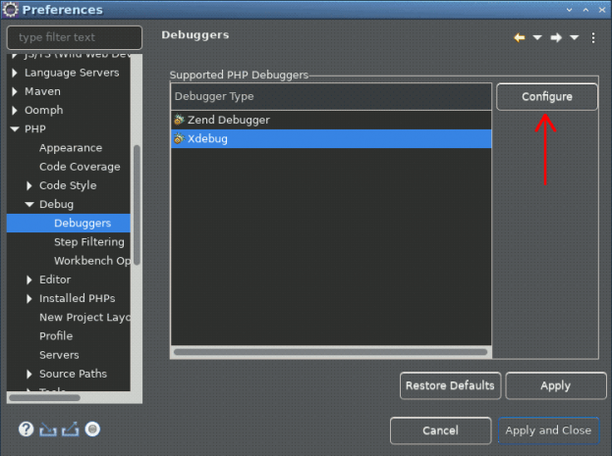Click the Preferences window gear icon
The width and height of the screenshot is (612, 456).
10,10
